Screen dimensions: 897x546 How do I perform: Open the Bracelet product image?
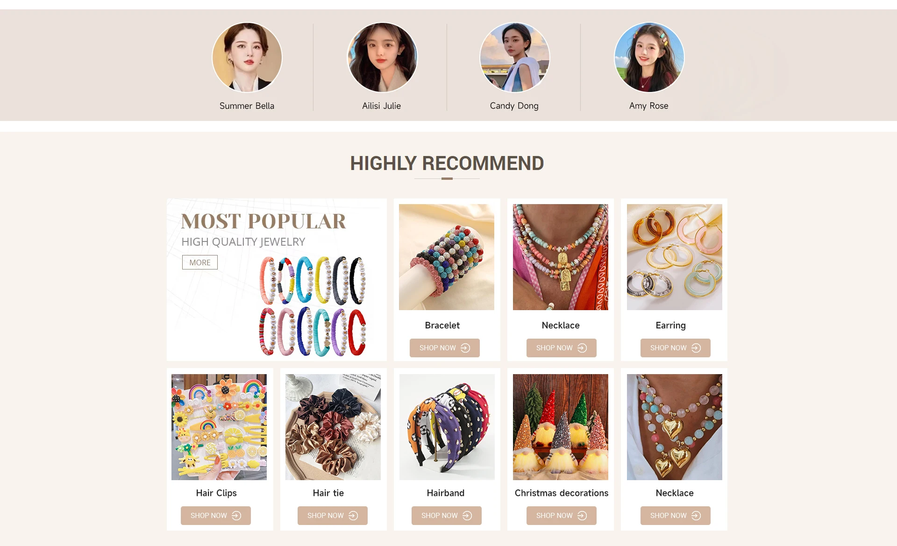pos(447,257)
